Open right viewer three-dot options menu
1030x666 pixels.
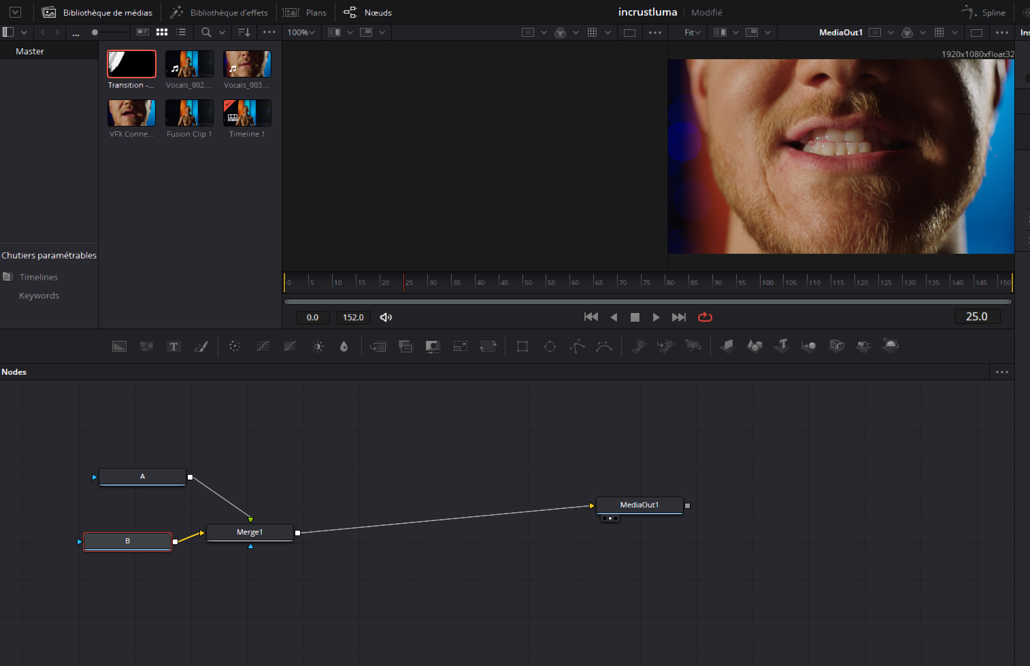click(x=1002, y=32)
